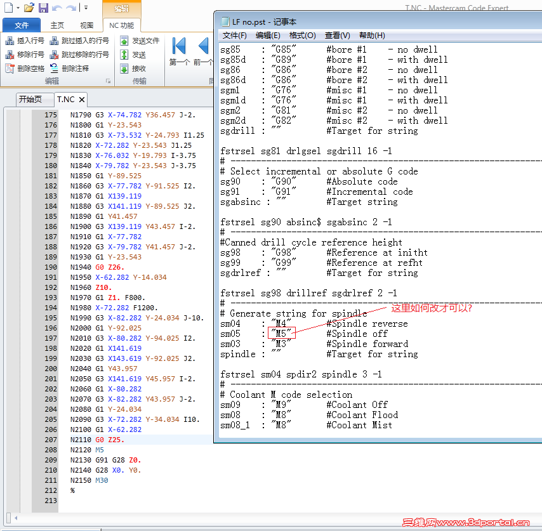Click the Receive (接收) icon
This screenshot has width=542, height=531.
tap(124, 69)
